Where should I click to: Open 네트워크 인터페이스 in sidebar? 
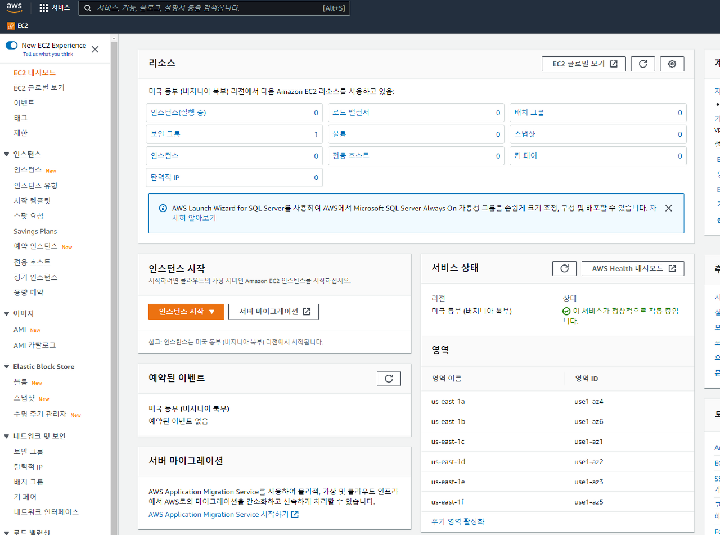[x=46, y=512]
